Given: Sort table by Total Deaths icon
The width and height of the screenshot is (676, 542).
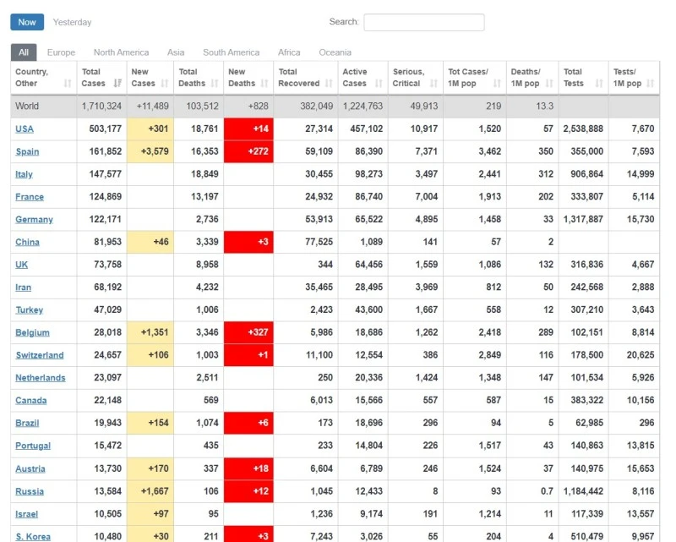Looking at the screenshot, I should [x=215, y=84].
